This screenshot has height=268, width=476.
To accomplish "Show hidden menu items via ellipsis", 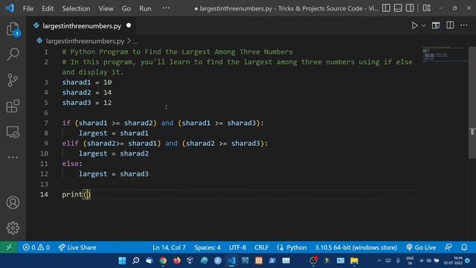I will (166, 8).
